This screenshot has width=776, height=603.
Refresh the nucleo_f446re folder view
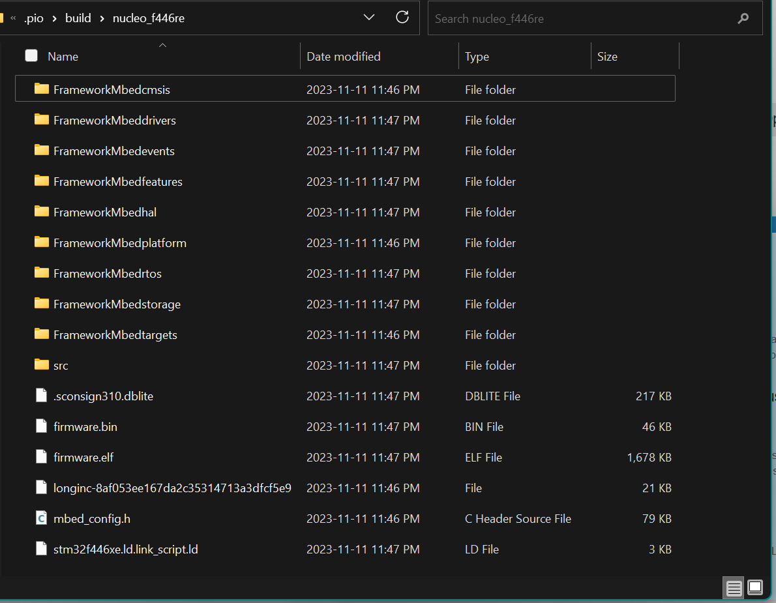pos(402,18)
